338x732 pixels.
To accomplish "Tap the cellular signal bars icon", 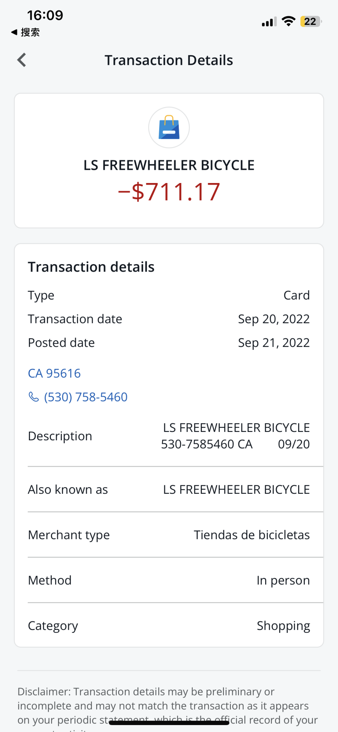I will (x=269, y=22).
